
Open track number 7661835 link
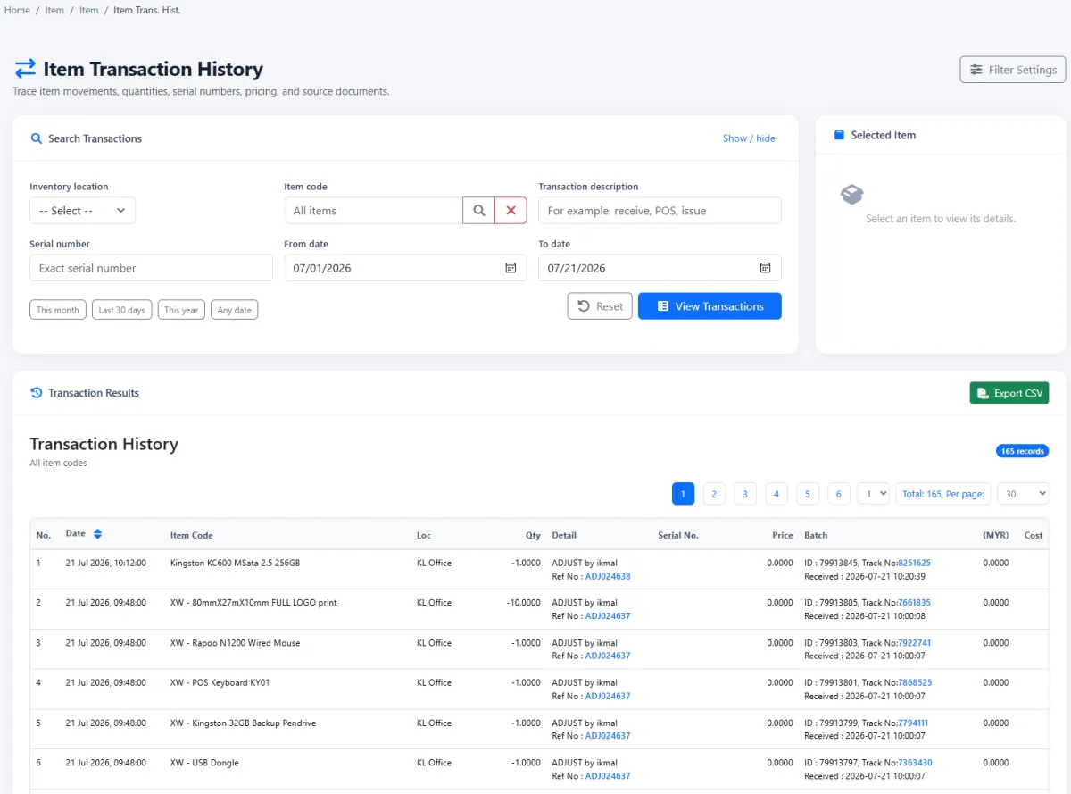click(x=914, y=603)
